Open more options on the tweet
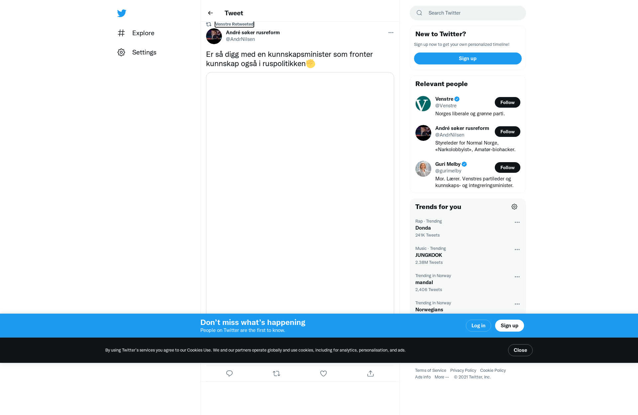 point(391,33)
